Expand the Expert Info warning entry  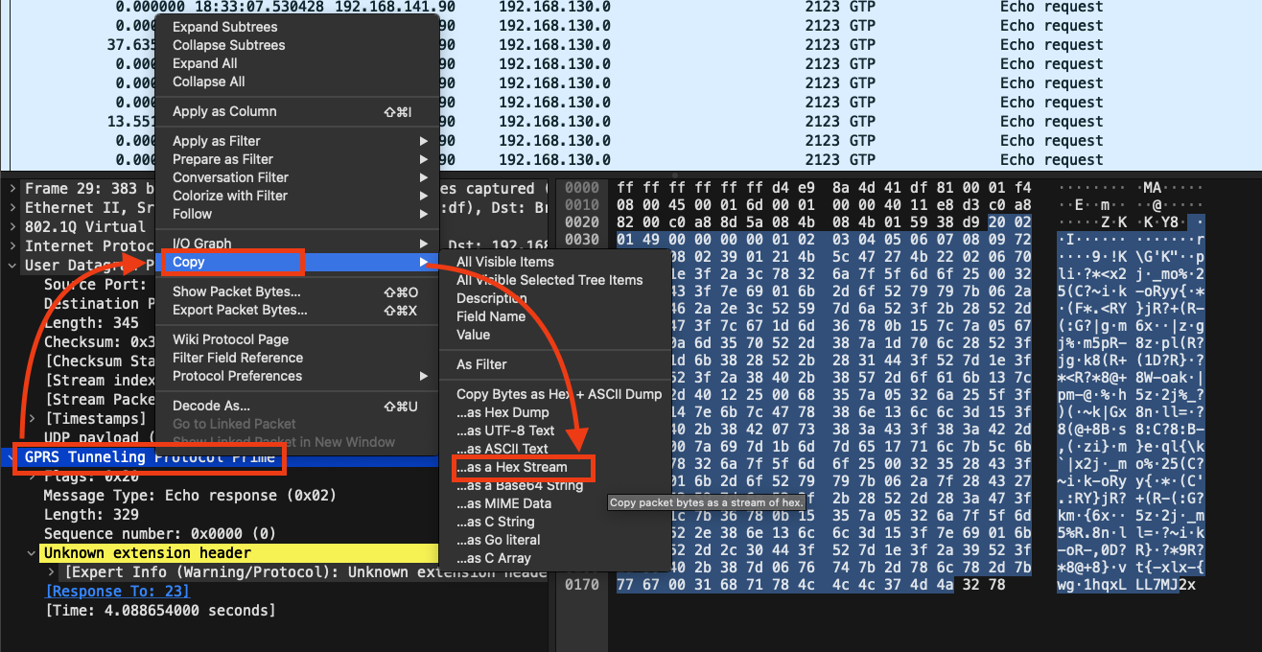click(x=52, y=572)
